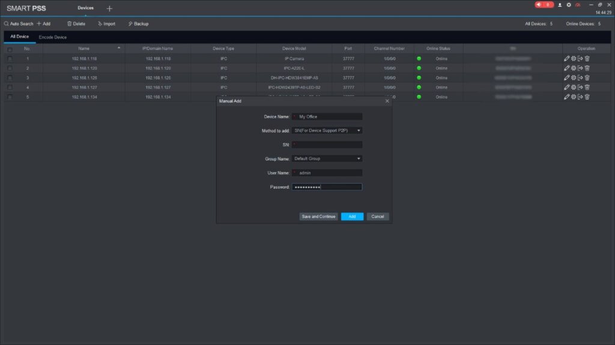The width and height of the screenshot is (615, 345).
Task: Click the Device Model column header
Action: 294,49
